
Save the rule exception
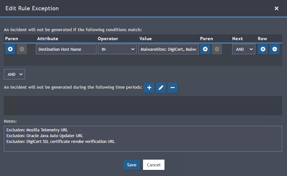(x=131, y=165)
